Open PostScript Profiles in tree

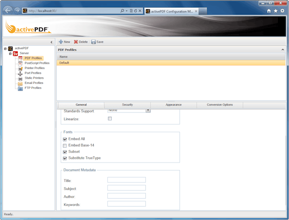[37, 63]
